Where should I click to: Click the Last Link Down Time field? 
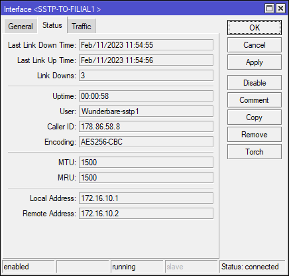point(146,45)
